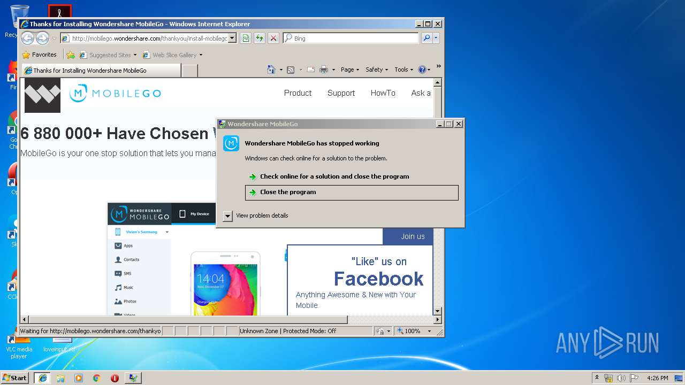
Task: Click the volume speaker tray icon
Action: (x=621, y=378)
